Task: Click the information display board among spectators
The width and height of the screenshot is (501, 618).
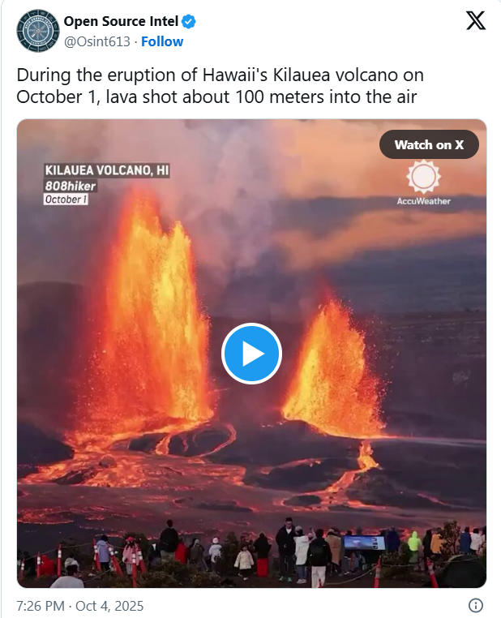Action: click(364, 543)
